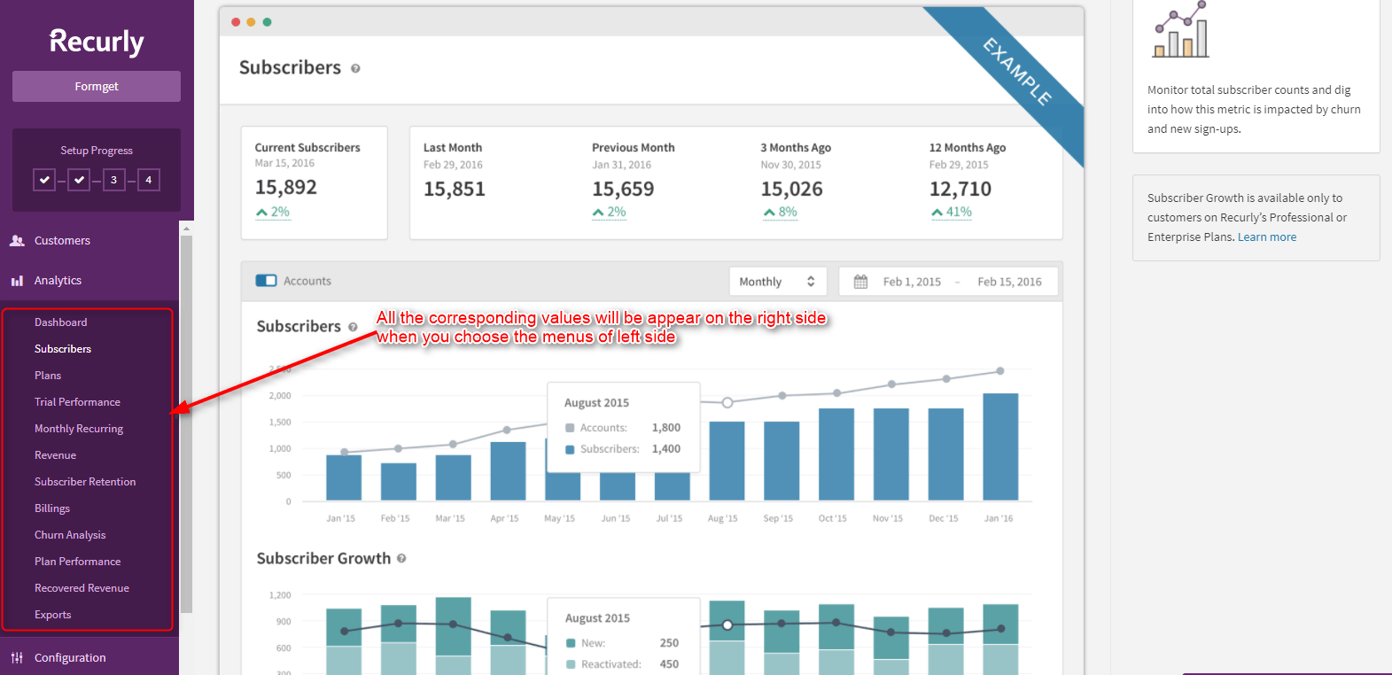Open Revenue report in sidebar

click(55, 455)
